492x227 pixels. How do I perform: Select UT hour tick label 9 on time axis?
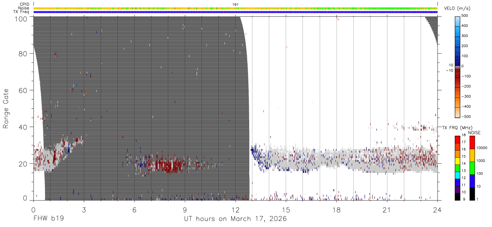[x=185, y=209]
